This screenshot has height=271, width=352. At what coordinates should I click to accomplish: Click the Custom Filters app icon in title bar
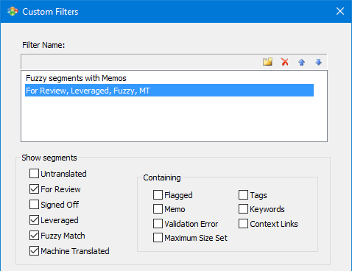click(x=13, y=12)
